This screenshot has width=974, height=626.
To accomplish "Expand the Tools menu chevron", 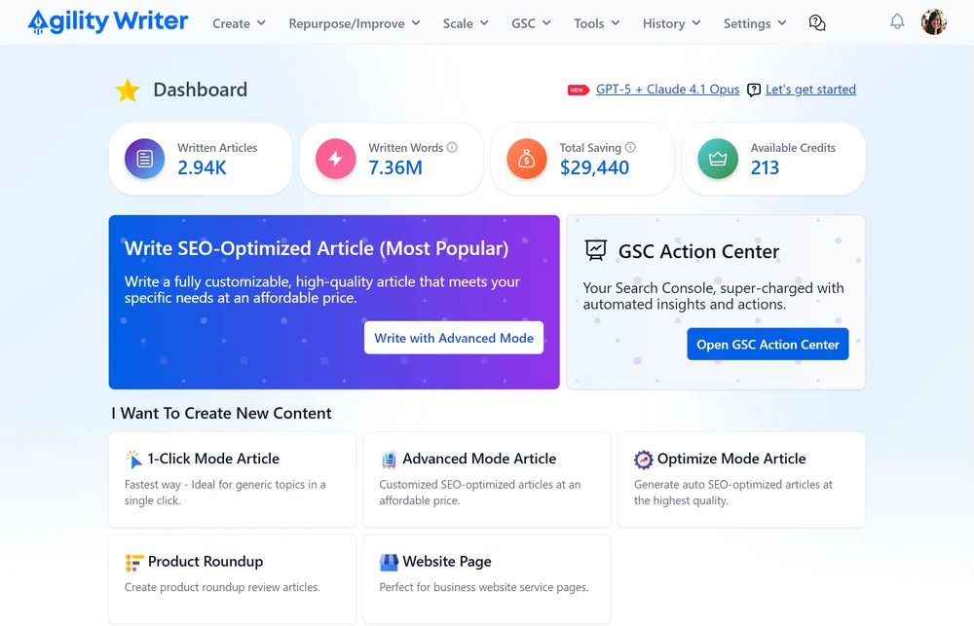I will pyautogui.click(x=616, y=23).
